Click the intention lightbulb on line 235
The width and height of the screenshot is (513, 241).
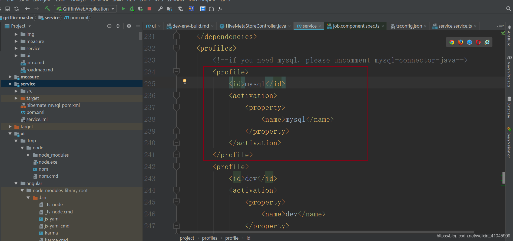(185, 81)
